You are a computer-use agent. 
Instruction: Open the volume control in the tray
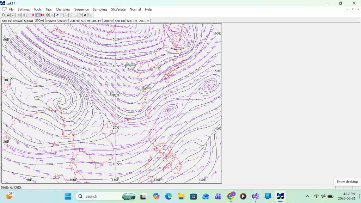(x=323, y=196)
